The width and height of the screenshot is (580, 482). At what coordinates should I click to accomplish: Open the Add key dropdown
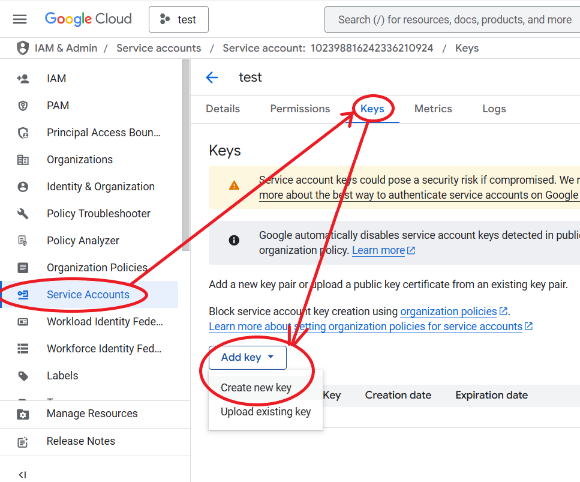[x=248, y=358]
